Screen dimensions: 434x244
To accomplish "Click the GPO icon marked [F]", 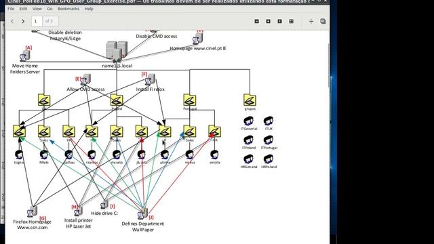I will 151,79.
